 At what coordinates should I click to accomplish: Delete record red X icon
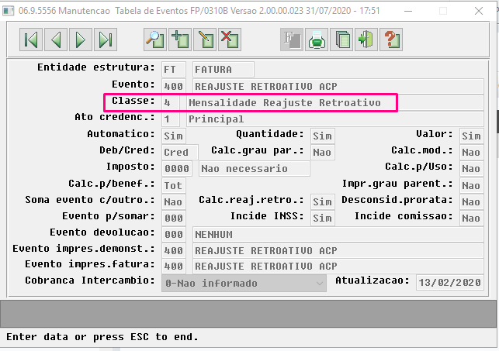pos(230,40)
